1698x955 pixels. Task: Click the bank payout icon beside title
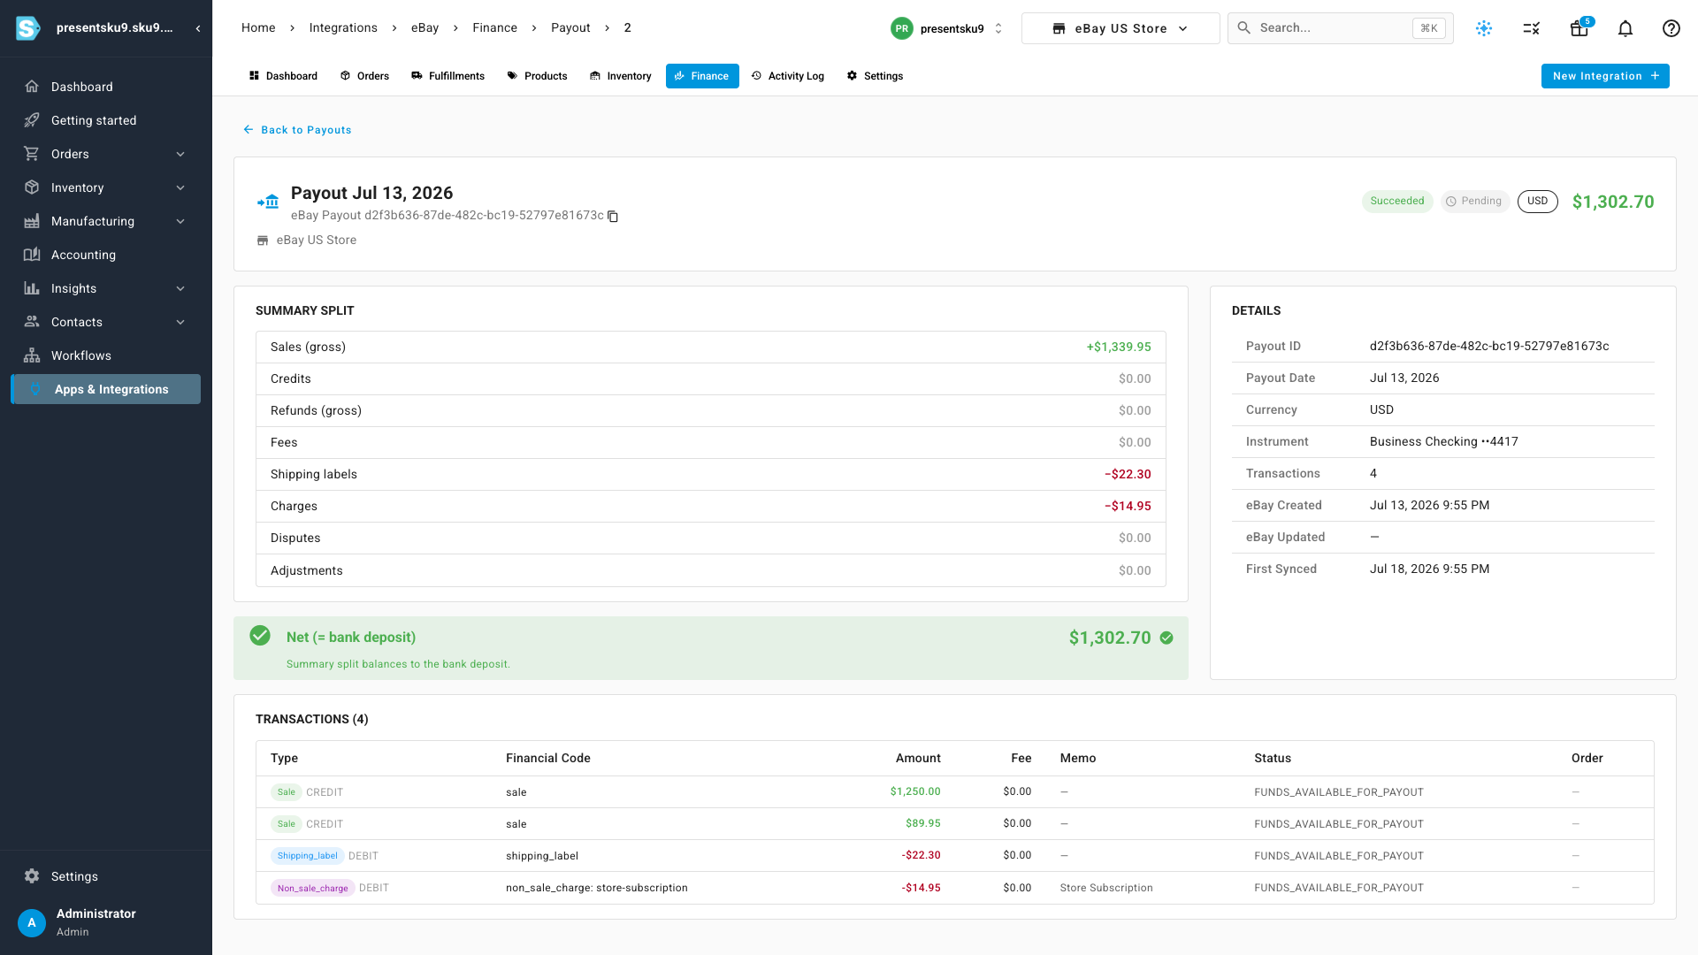268,202
